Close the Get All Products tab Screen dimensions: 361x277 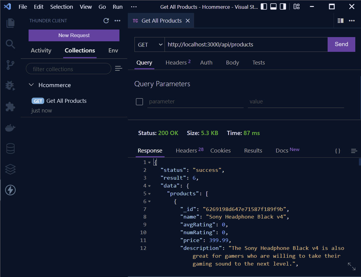pyautogui.click(x=188, y=20)
